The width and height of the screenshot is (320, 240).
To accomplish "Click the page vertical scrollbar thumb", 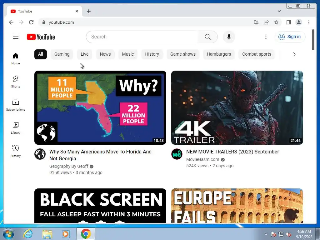I will (313, 40).
